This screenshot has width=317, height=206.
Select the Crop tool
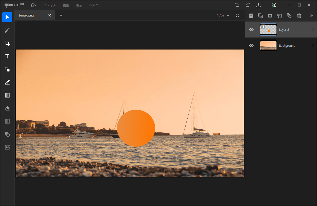coord(7,43)
